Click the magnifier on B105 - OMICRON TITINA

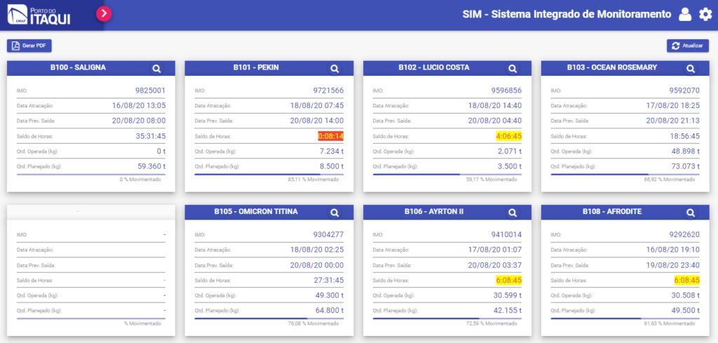click(334, 213)
